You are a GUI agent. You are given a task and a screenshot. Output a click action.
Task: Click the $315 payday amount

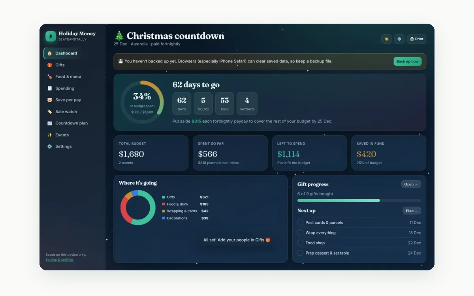coord(196,121)
